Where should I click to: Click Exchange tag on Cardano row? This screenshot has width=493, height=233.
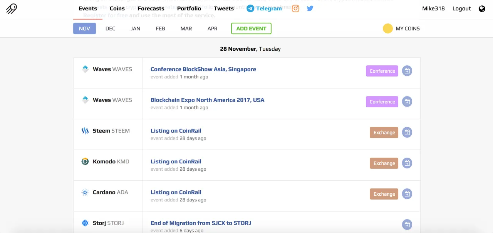pyautogui.click(x=384, y=194)
